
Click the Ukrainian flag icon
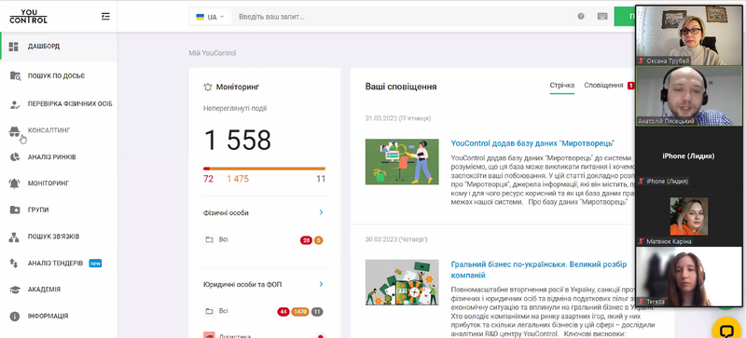click(200, 17)
